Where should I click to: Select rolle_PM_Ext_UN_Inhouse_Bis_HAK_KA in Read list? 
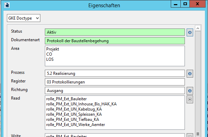(x=81, y=104)
